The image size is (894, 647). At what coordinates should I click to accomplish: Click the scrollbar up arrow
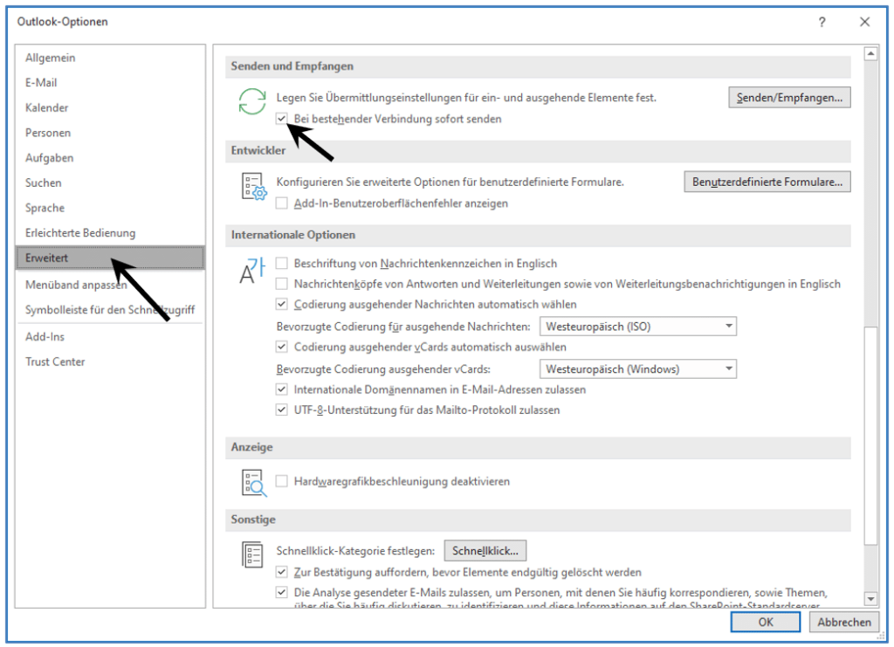(x=870, y=54)
